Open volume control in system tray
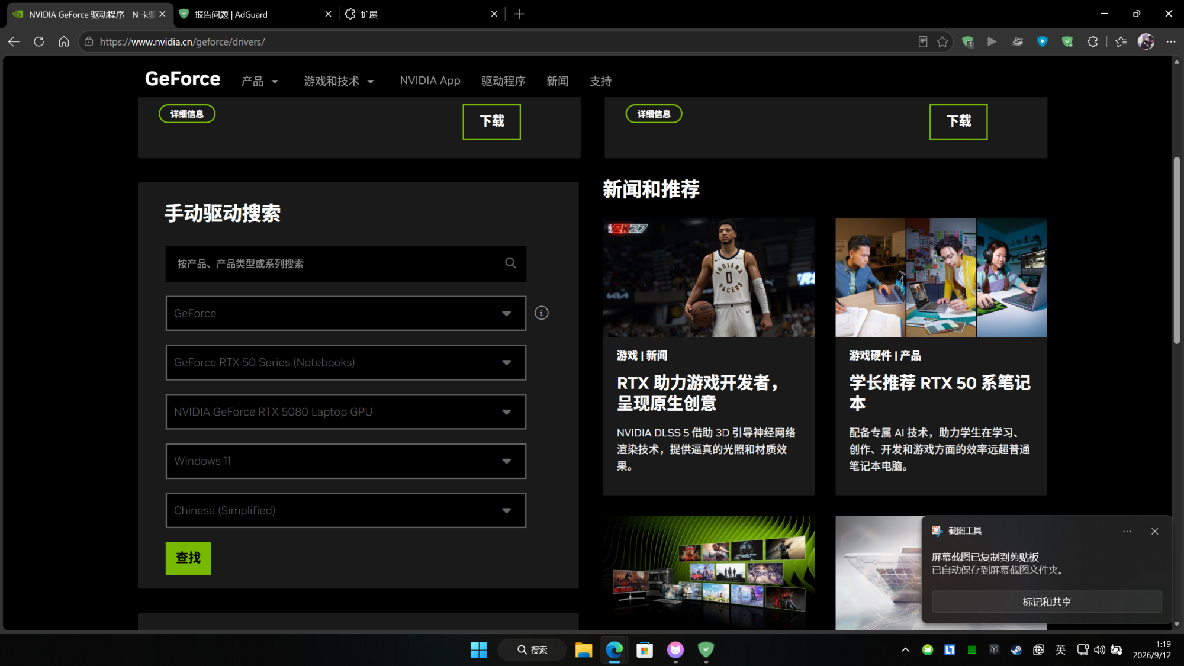Viewport: 1184px width, 666px height. 1099,650
